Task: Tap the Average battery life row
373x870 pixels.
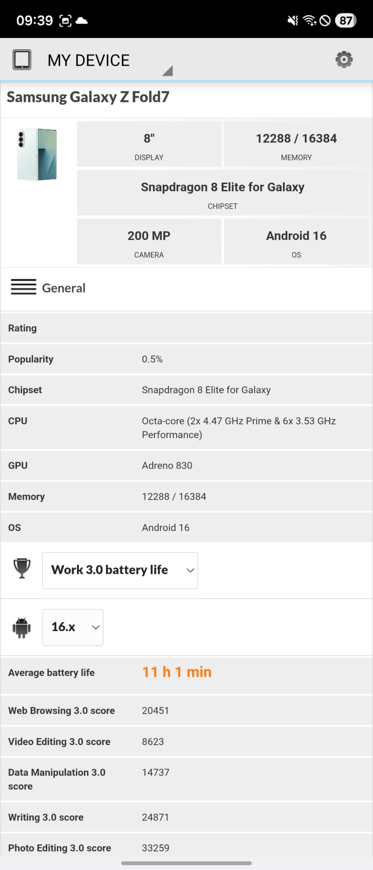Action: coord(187,673)
